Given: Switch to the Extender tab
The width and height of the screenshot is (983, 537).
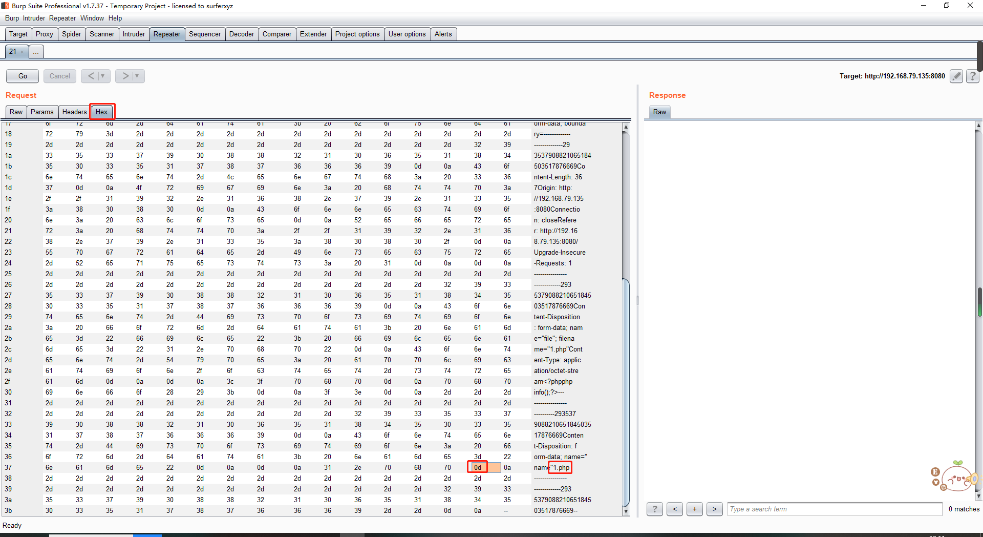Looking at the screenshot, I should coord(313,34).
